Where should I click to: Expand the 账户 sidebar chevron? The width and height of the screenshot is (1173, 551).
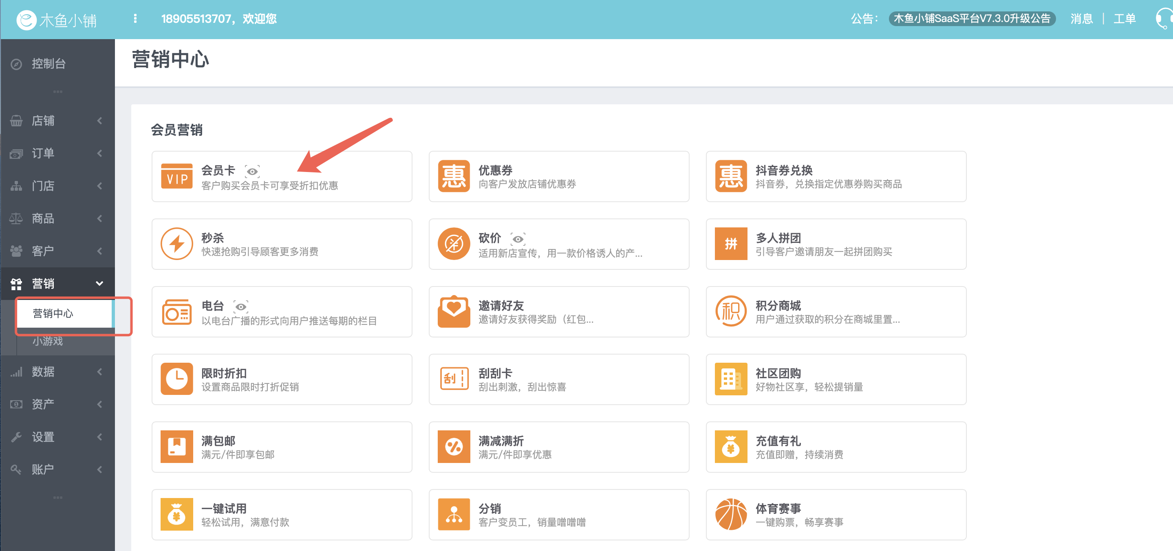click(99, 469)
